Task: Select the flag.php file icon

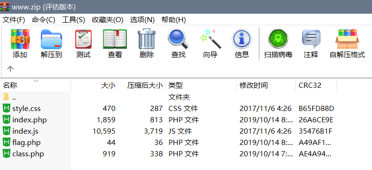Action: pyautogui.click(x=7, y=143)
